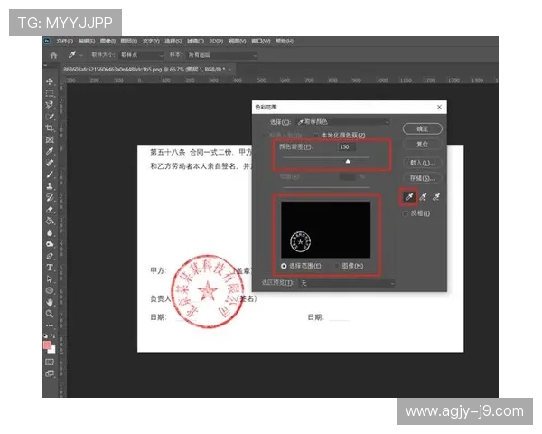542x434 pixels.
Task: Click the black selection preview thumbnail
Action: (x=325, y=230)
